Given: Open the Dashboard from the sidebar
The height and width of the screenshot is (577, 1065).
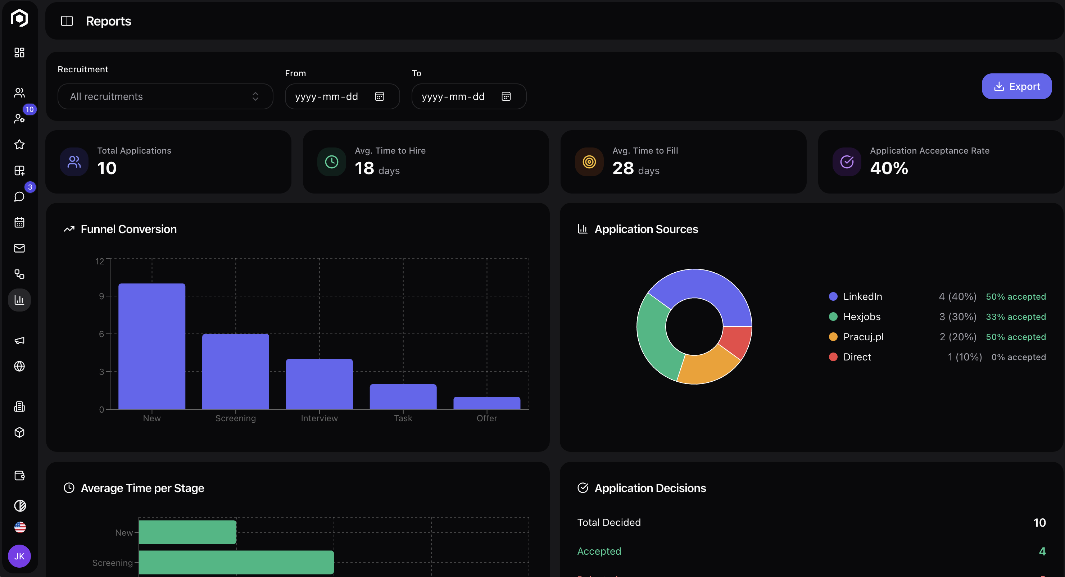Looking at the screenshot, I should point(19,53).
